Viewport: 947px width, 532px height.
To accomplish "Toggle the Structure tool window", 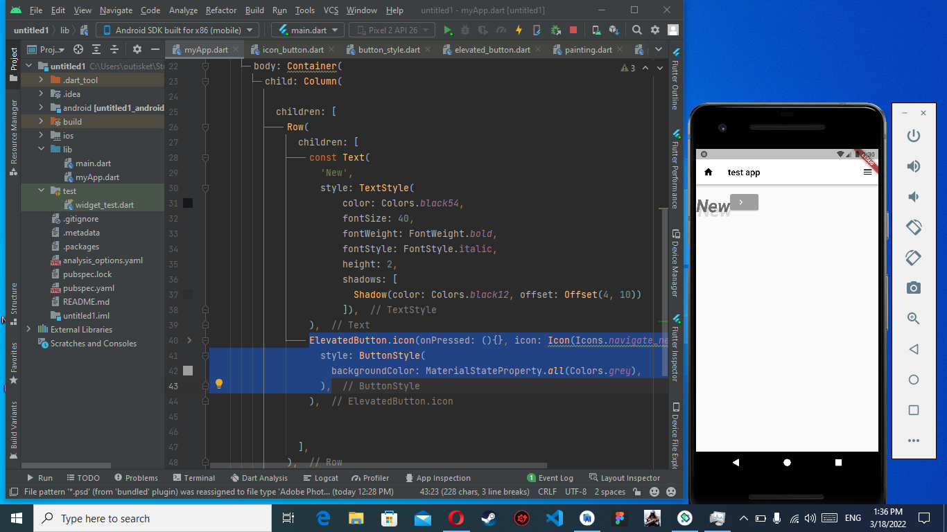I will [x=13, y=304].
